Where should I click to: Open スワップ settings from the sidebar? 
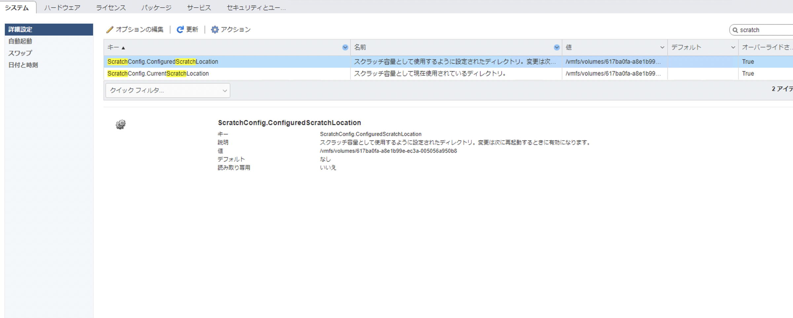(19, 53)
